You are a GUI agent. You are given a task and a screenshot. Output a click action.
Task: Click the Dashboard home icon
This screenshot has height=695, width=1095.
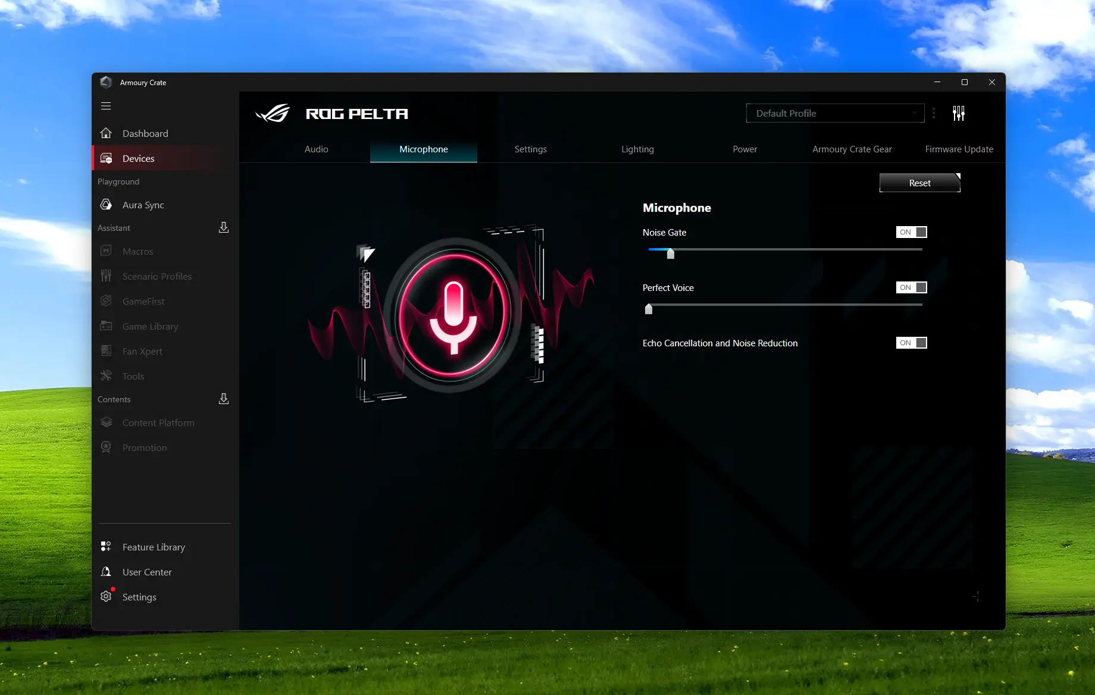[107, 133]
